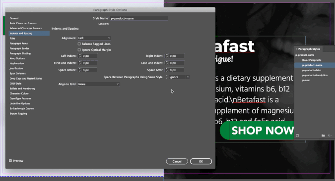Open Keep Options category
335x181 pixels.
coord(17,58)
